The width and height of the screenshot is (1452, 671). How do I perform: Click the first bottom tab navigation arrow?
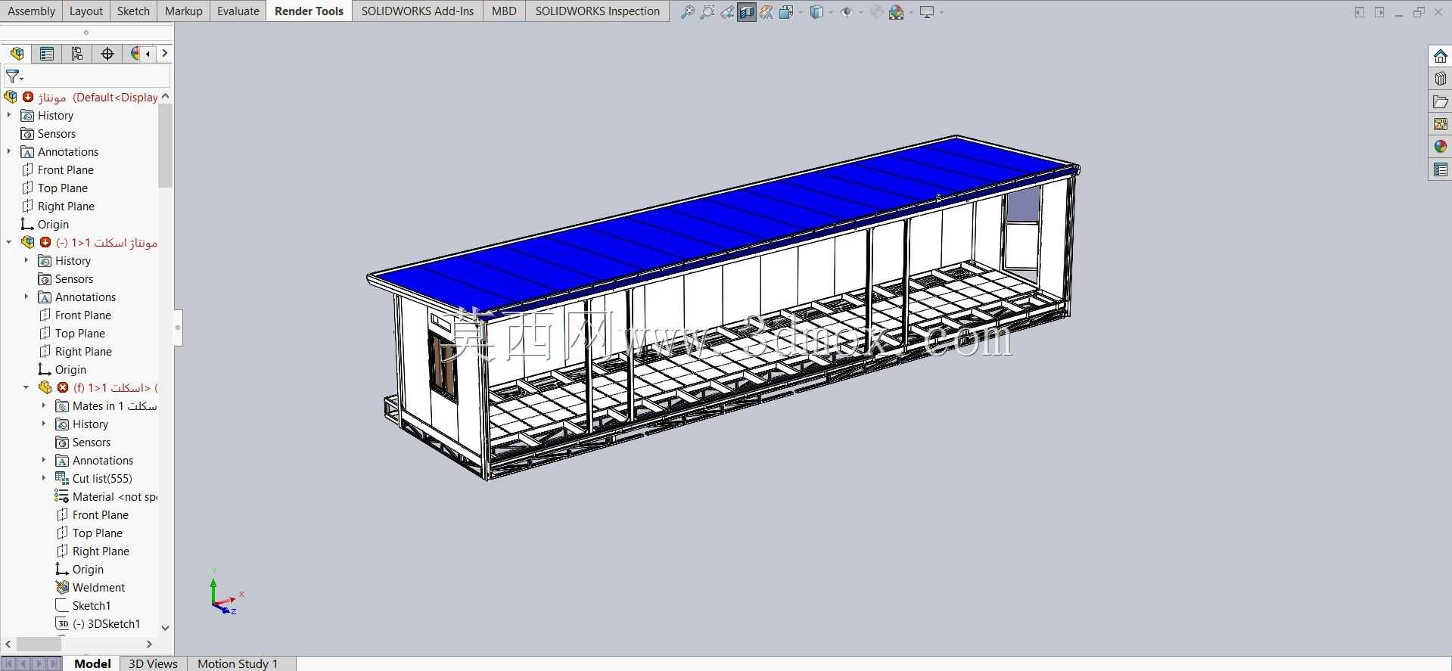[x=8, y=663]
